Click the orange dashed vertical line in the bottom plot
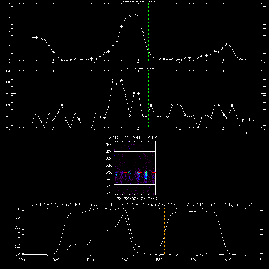Viewport: 269px width, 269px height. tap(164, 232)
